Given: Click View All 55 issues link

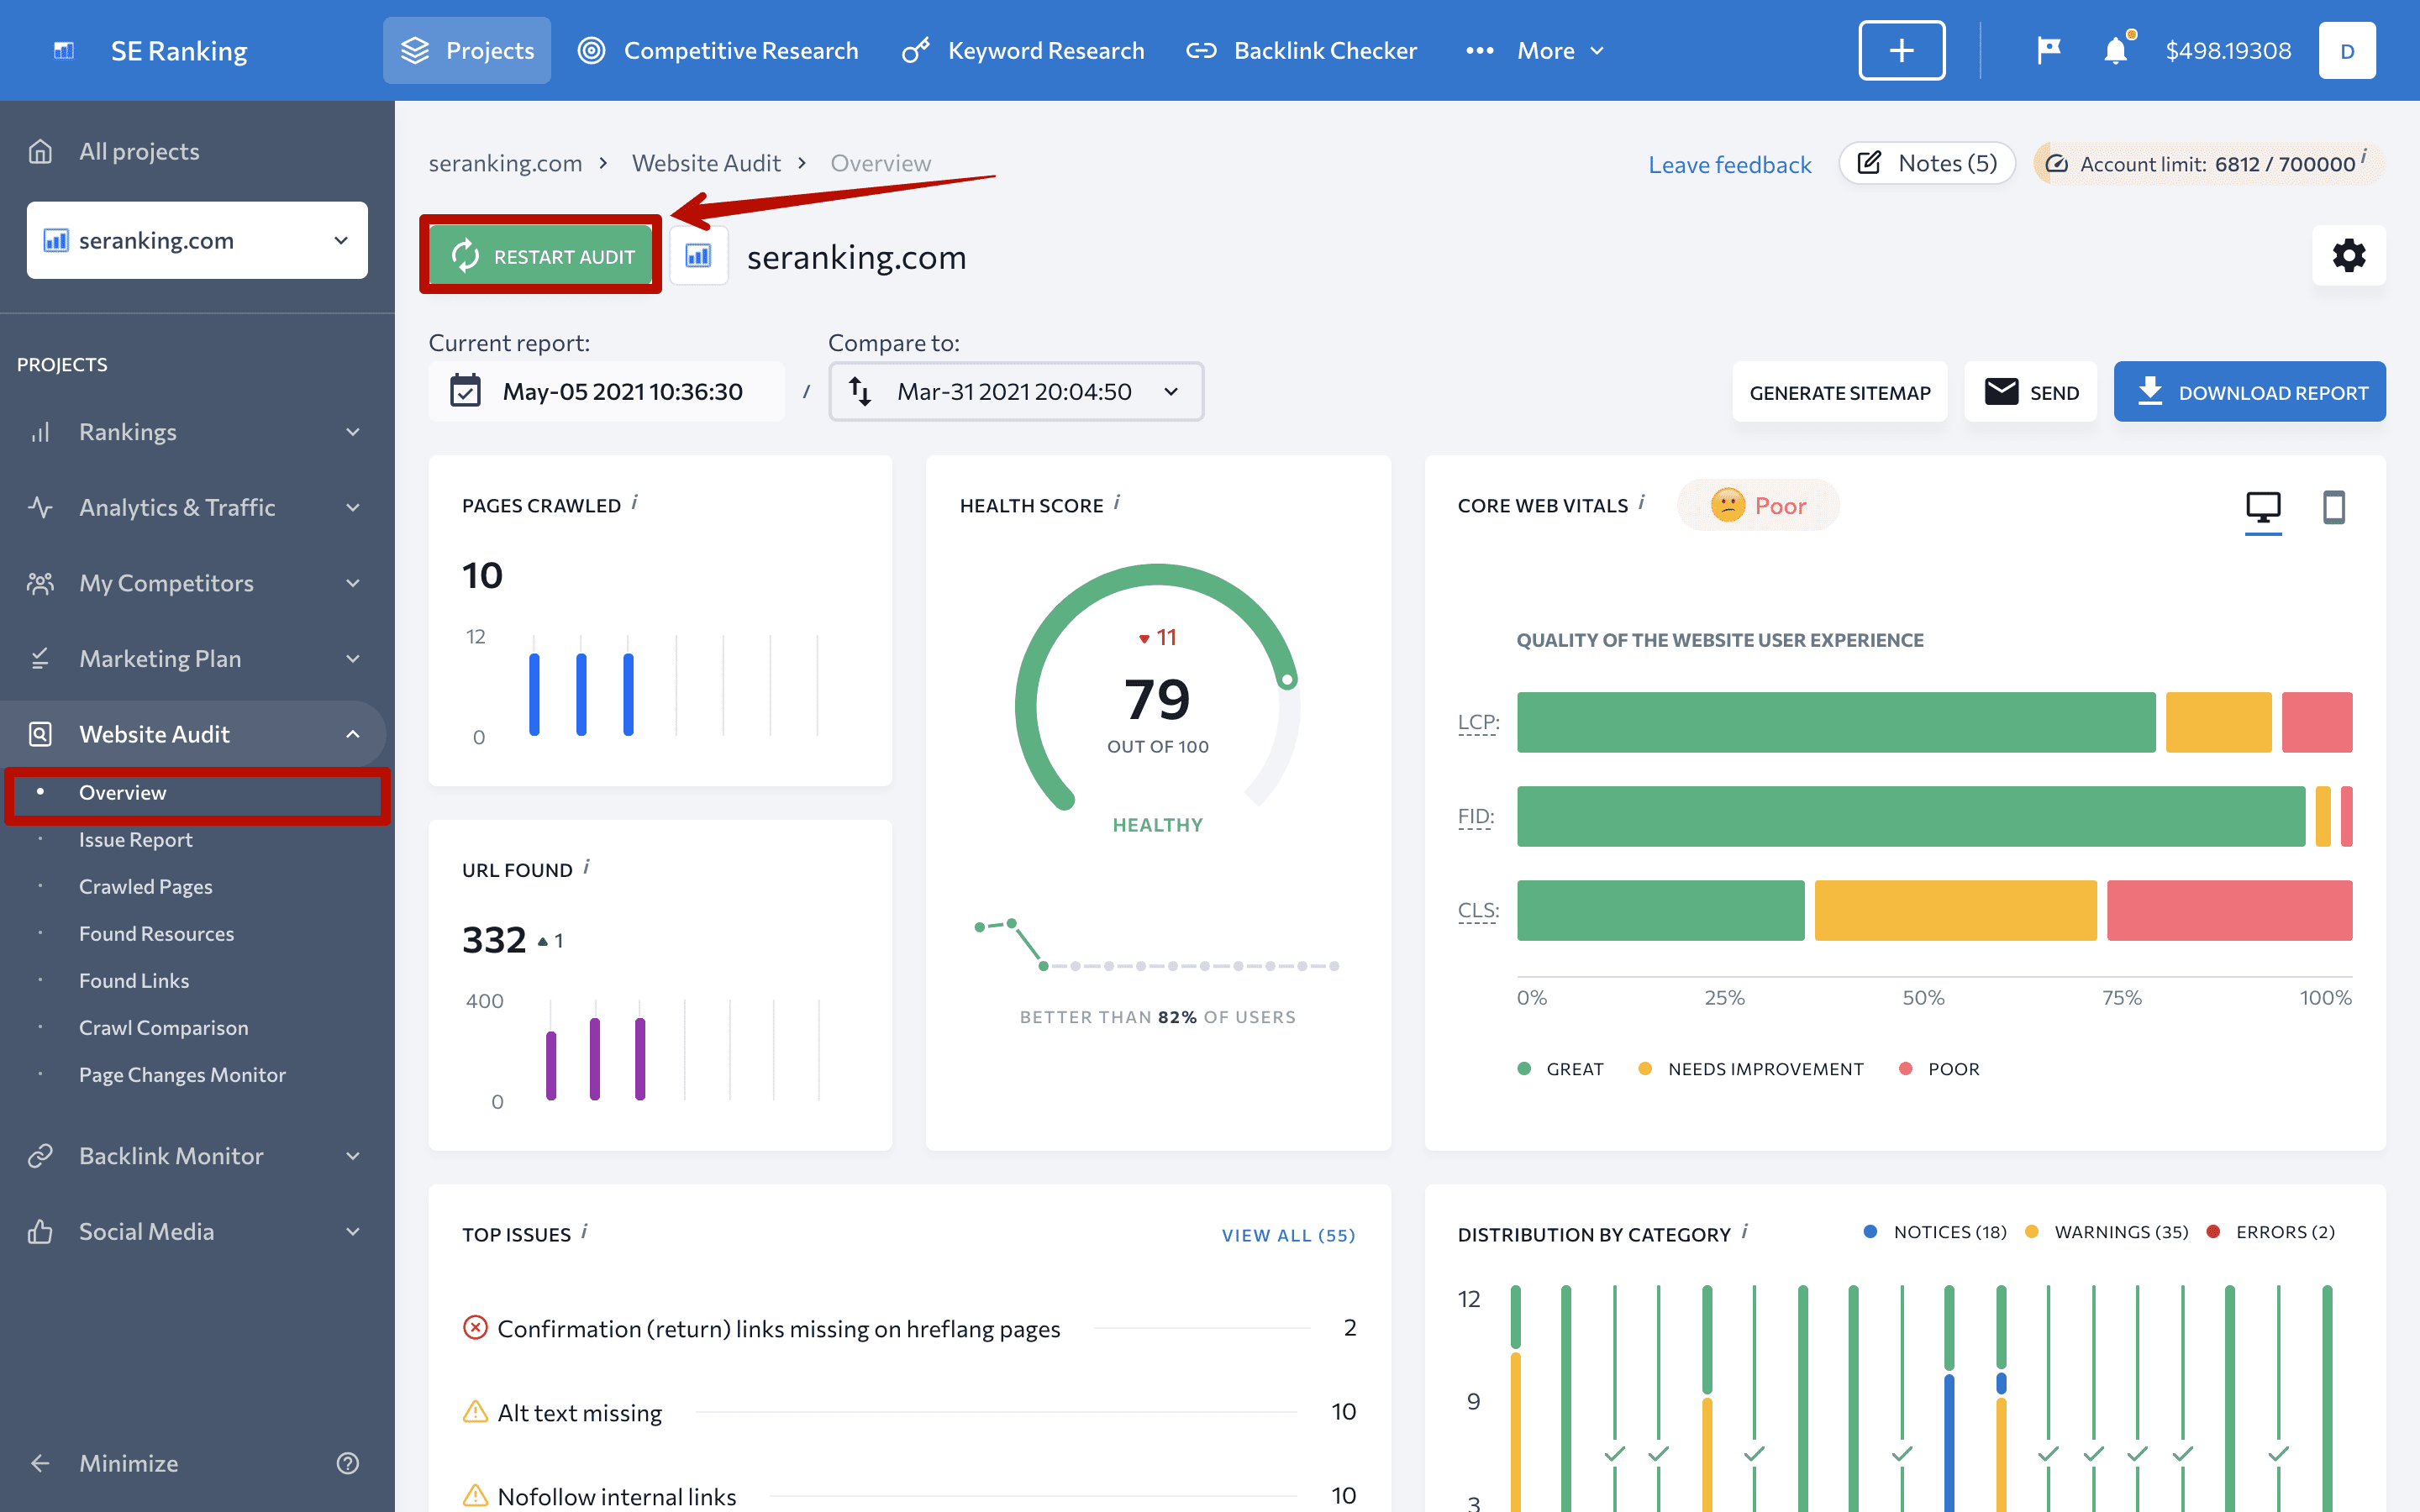Looking at the screenshot, I should [1287, 1233].
